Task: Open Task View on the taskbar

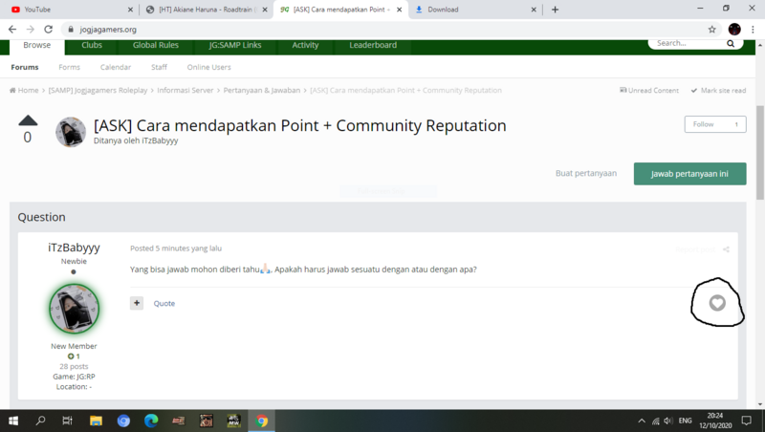Action: 67,421
